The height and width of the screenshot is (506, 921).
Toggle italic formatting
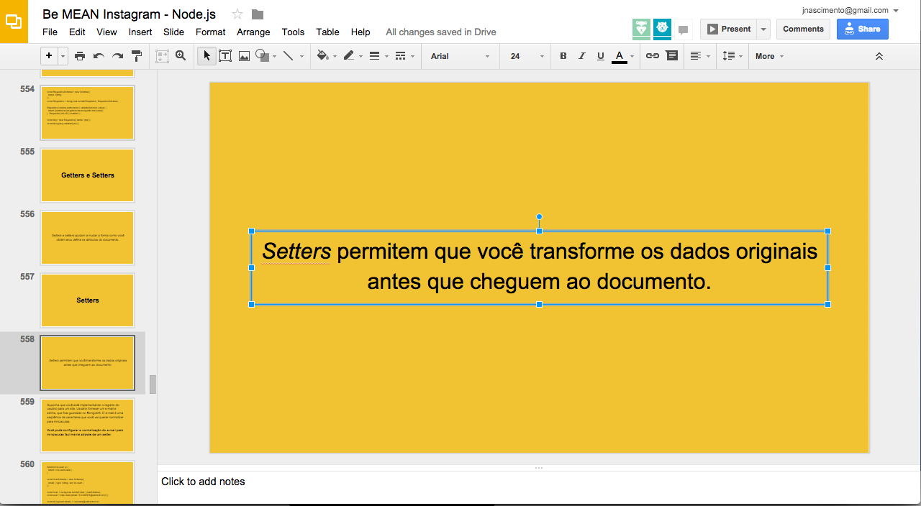582,56
